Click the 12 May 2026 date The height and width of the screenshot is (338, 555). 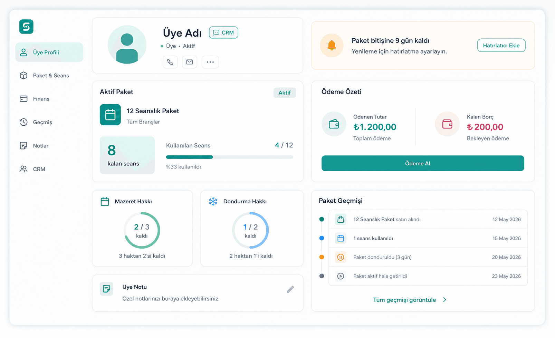click(507, 220)
